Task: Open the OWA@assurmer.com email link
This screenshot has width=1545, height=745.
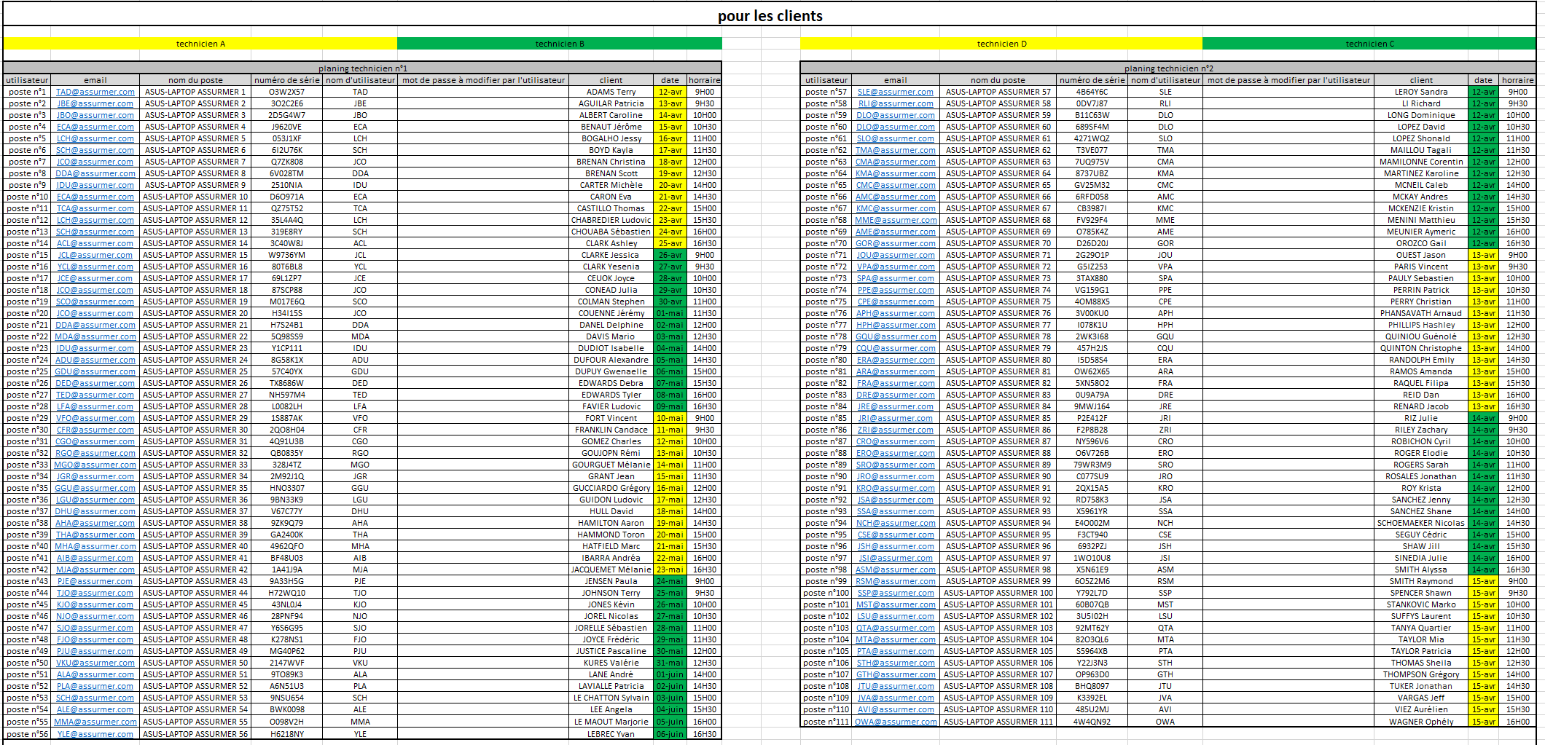Action: (896, 722)
